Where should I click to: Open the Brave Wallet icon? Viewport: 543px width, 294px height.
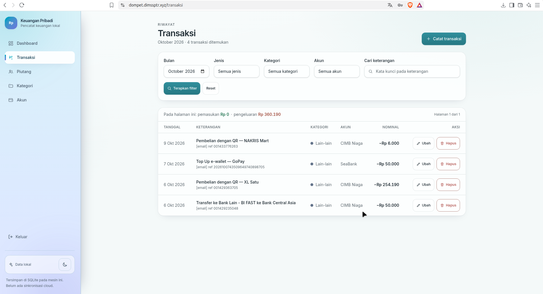point(520,5)
